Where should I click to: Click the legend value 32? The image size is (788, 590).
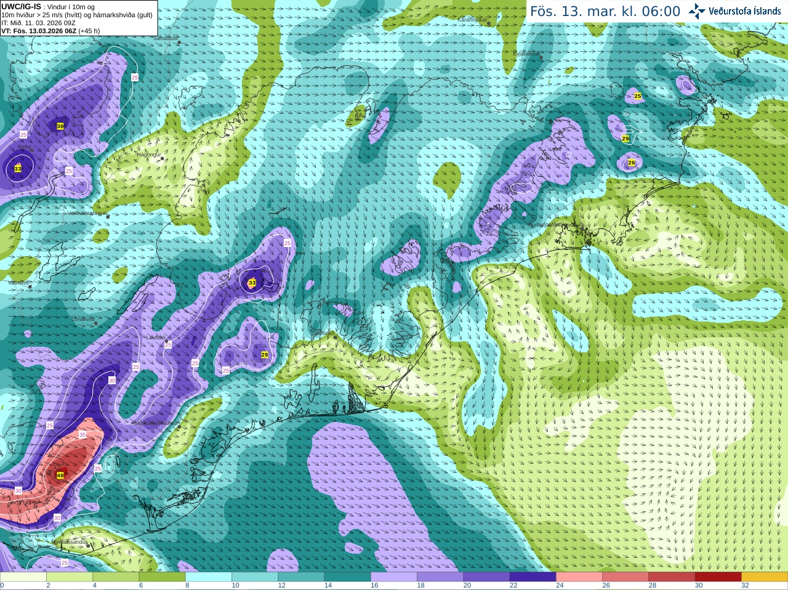point(745,586)
